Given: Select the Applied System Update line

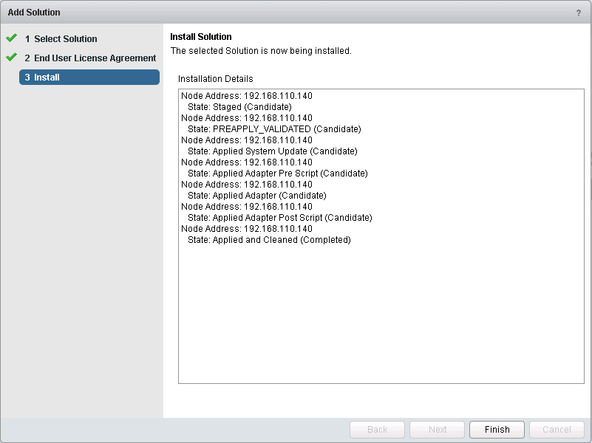Looking at the screenshot, I should coord(272,151).
